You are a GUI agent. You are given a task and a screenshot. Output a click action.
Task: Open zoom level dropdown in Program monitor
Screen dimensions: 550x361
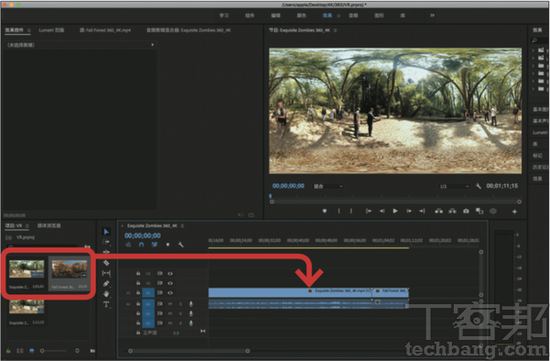point(328,186)
